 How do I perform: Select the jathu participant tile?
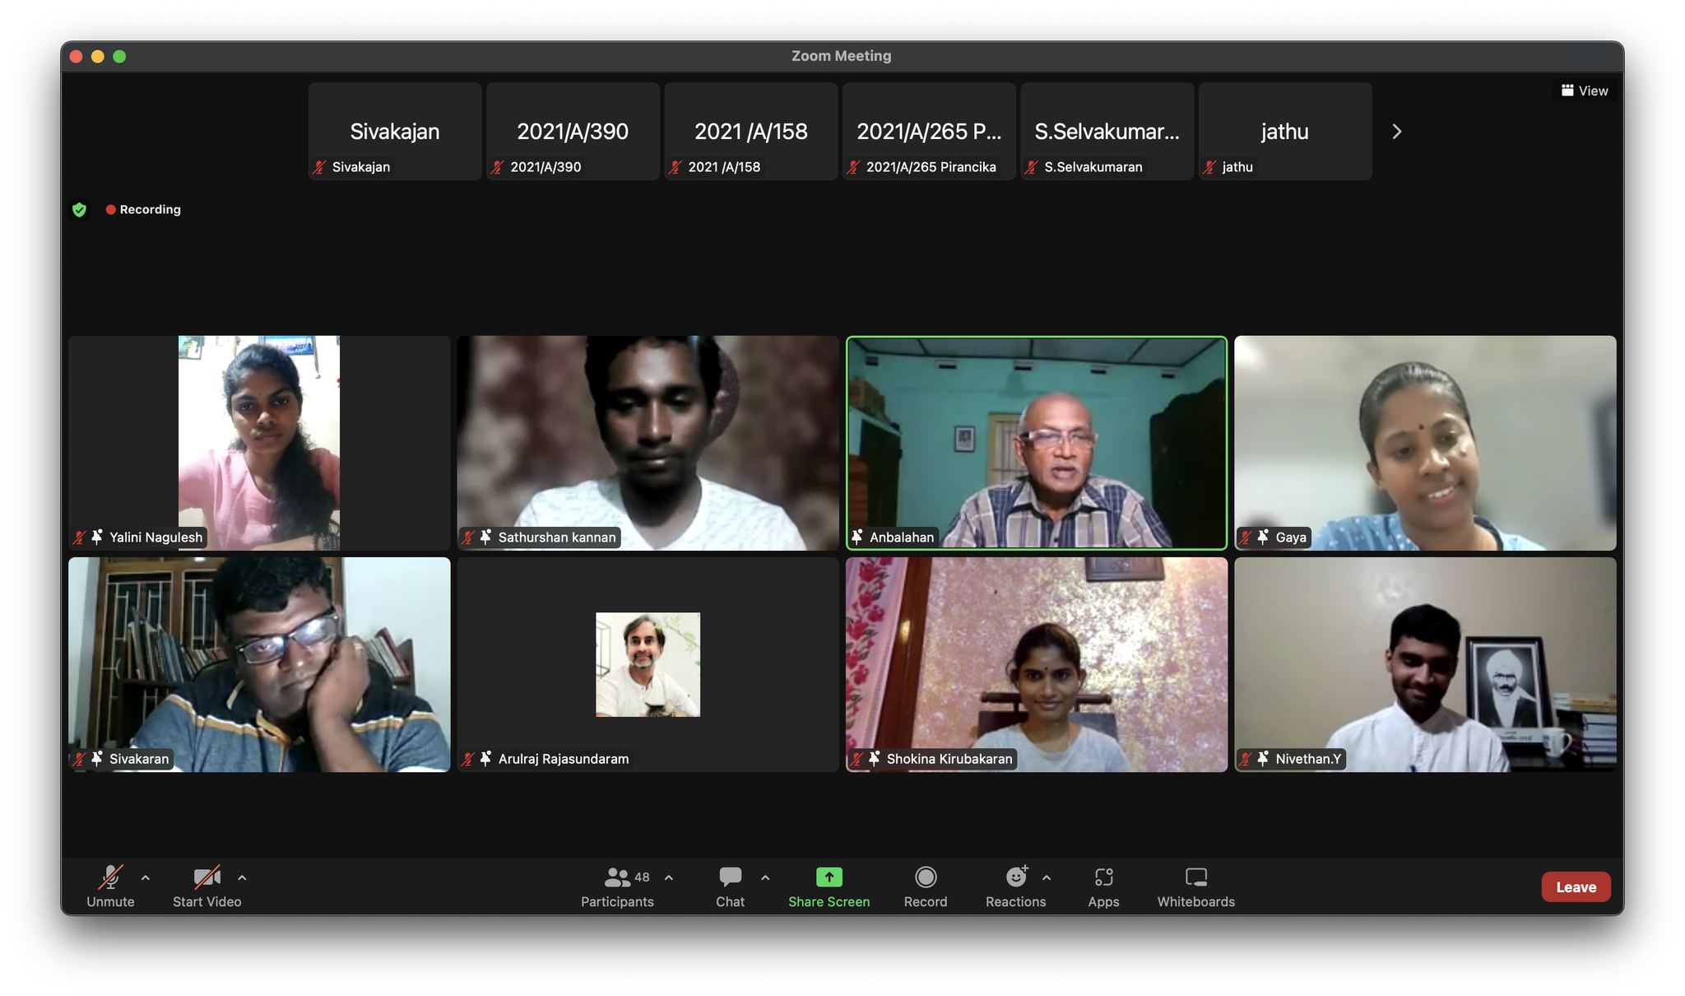coord(1285,131)
